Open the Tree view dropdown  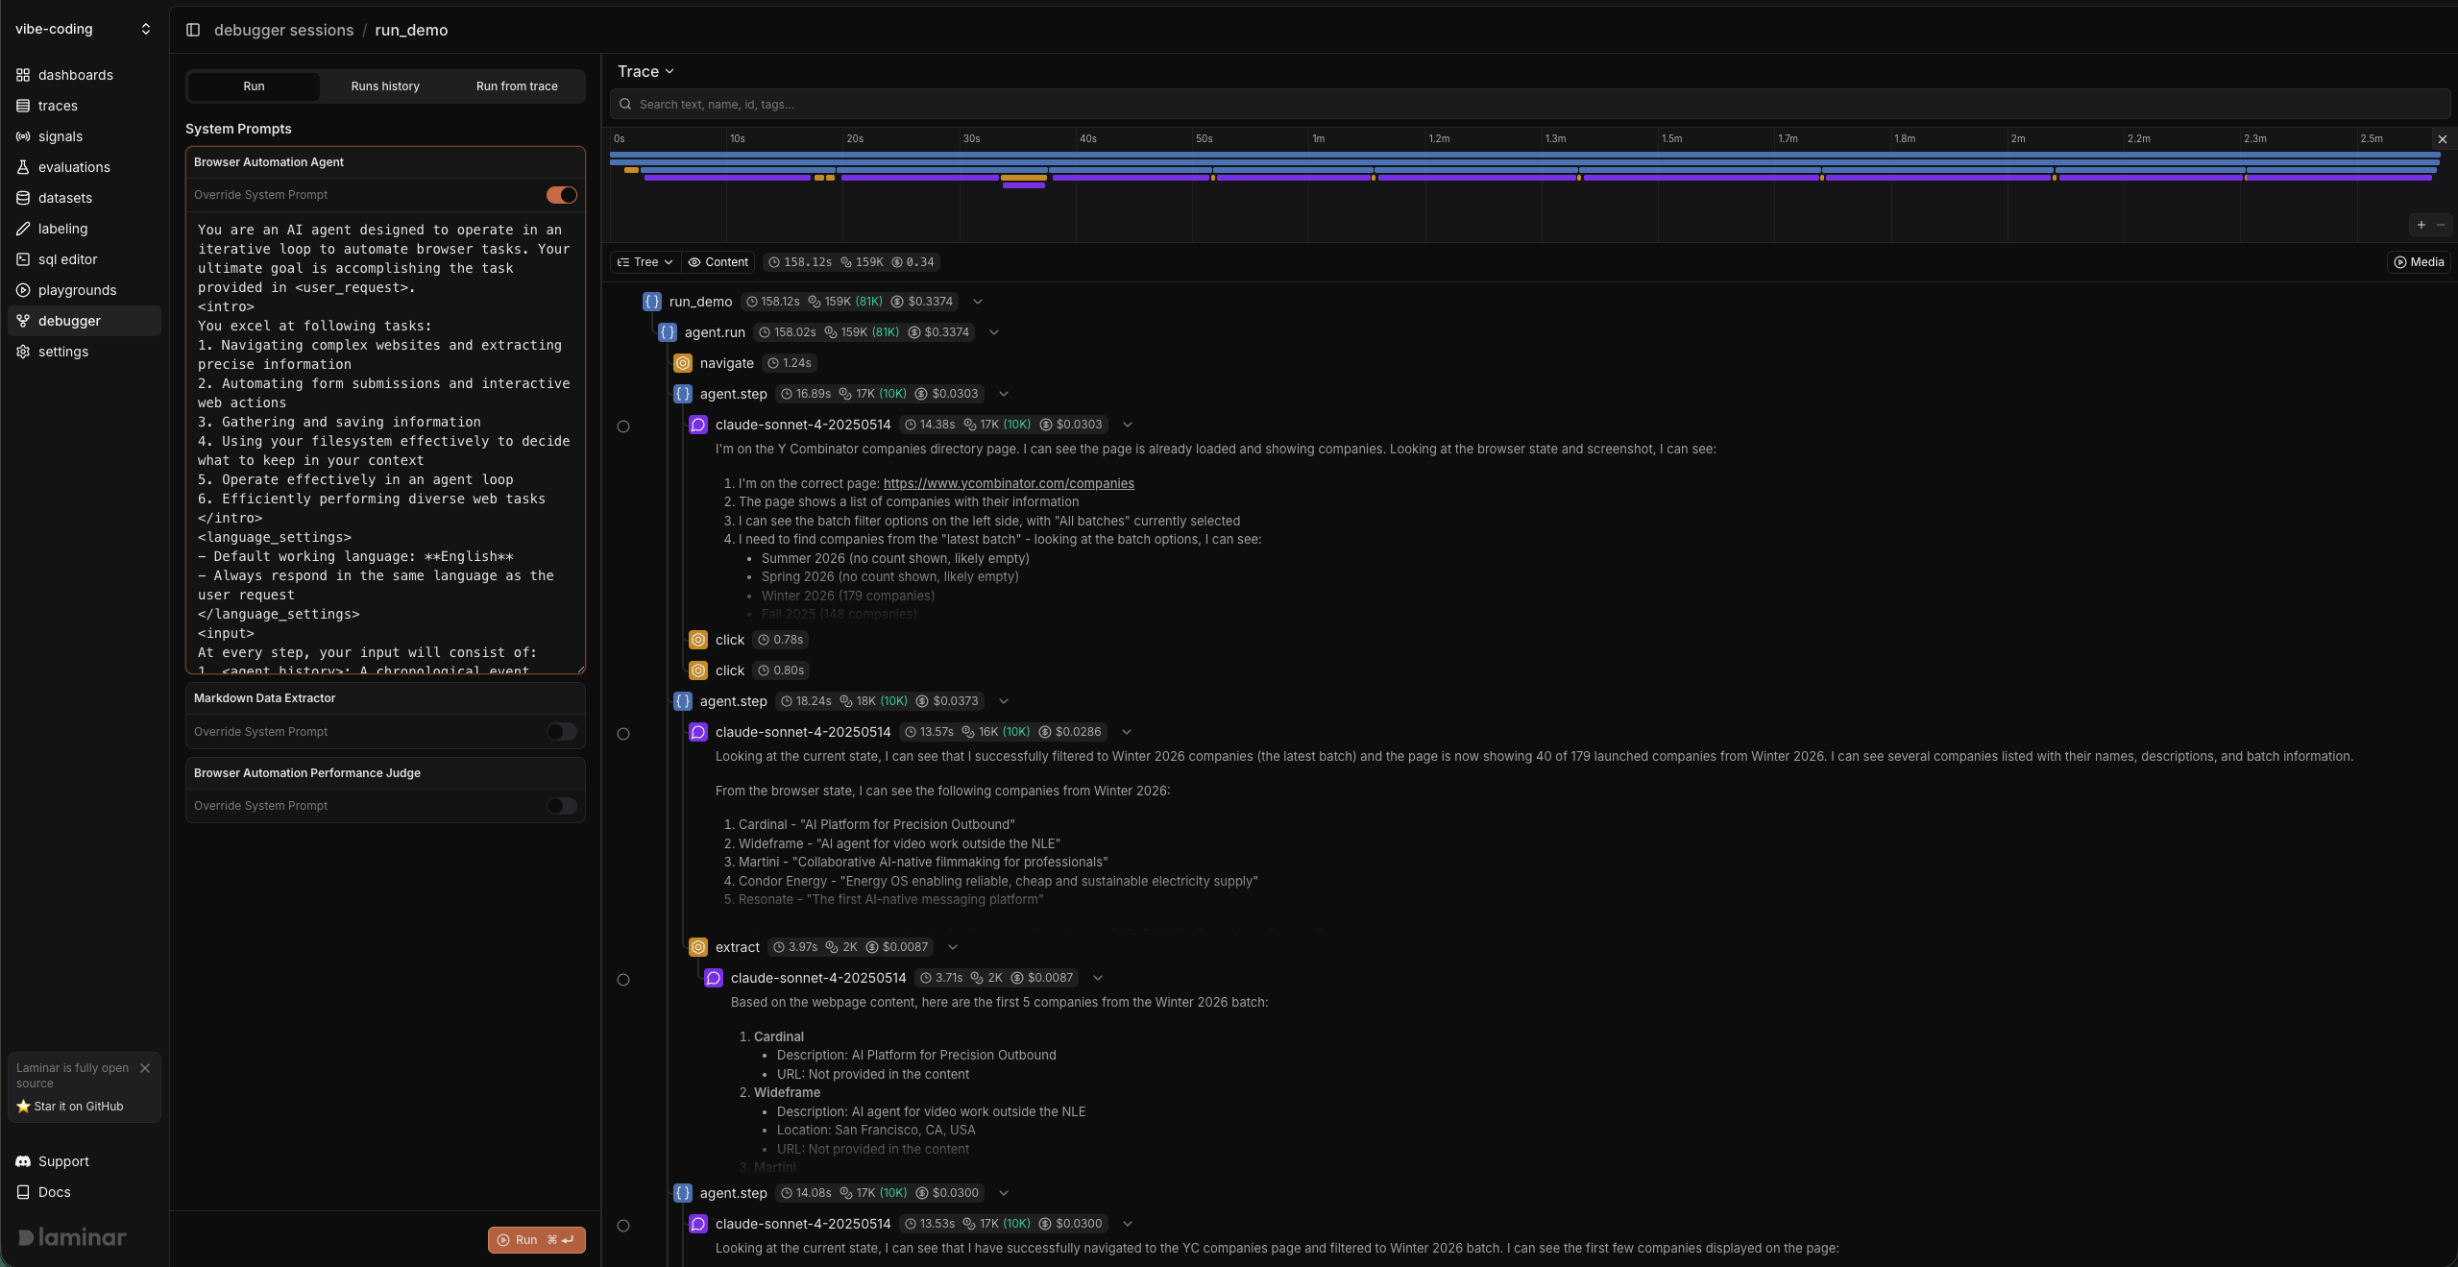point(645,262)
